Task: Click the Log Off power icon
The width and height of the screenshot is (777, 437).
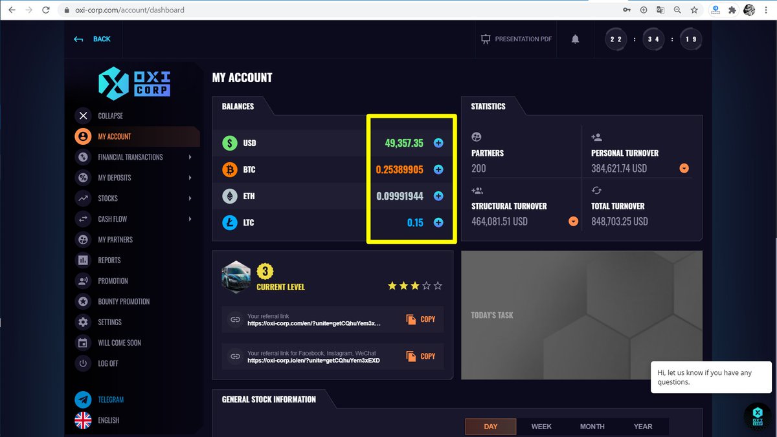Action: pos(83,363)
